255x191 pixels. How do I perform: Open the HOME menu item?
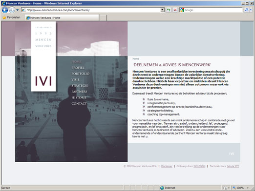76,62
